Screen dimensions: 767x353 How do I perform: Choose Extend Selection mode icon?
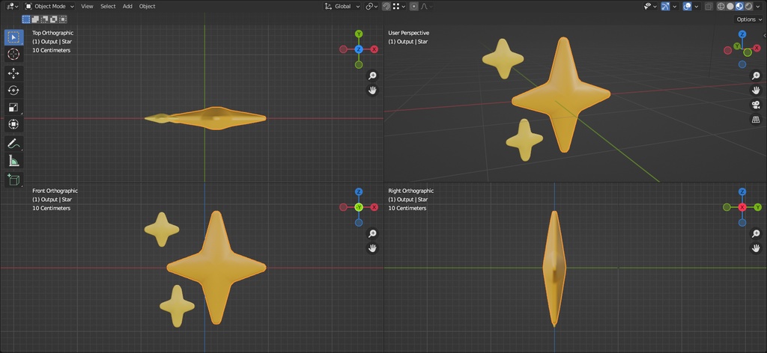(x=35, y=19)
